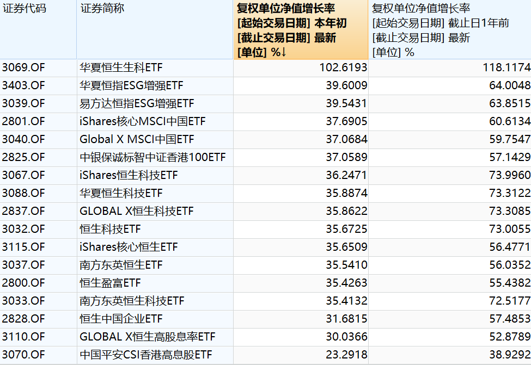Select fund name iShares核心恒生ETF

(x=129, y=247)
